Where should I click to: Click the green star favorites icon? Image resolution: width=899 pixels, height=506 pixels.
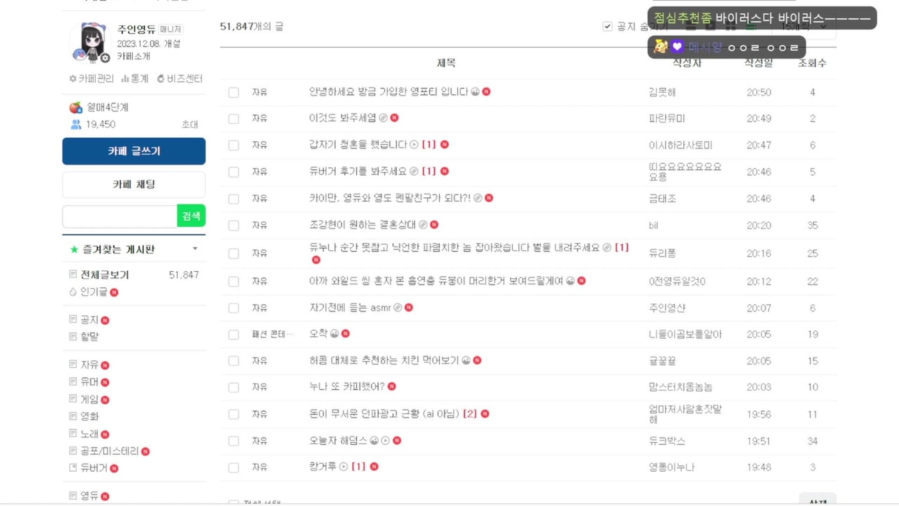74,249
